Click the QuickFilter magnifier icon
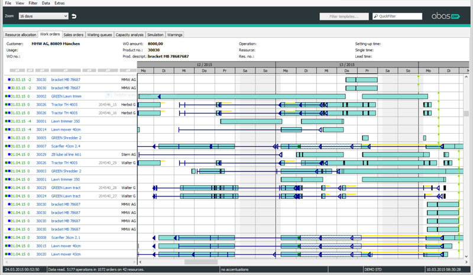Image resolution: width=473 pixels, height=275 pixels. coord(376,17)
